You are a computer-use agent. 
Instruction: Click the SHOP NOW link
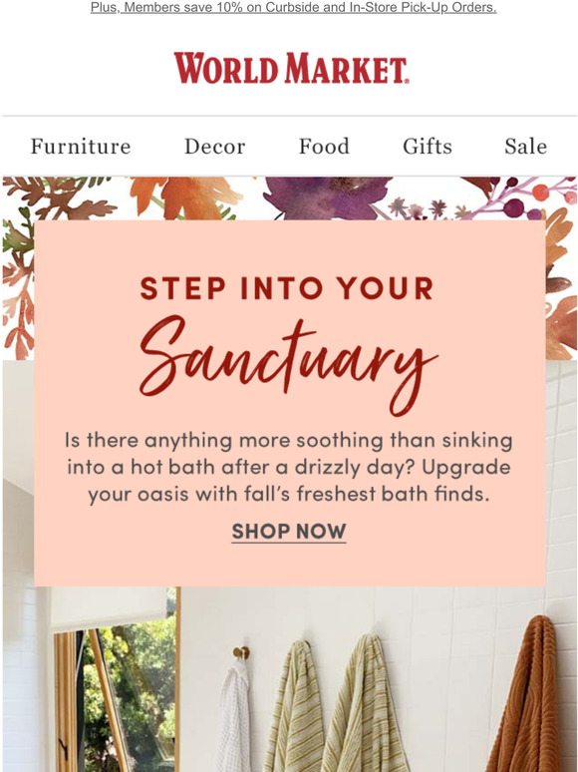(x=289, y=532)
